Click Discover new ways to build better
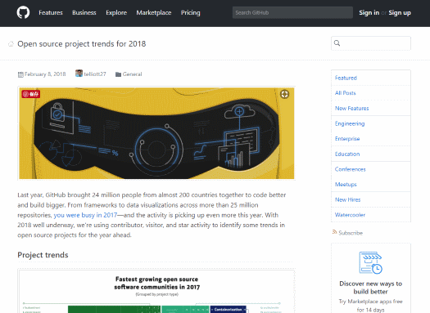The height and width of the screenshot is (313, 430). [x=370, y=288]
